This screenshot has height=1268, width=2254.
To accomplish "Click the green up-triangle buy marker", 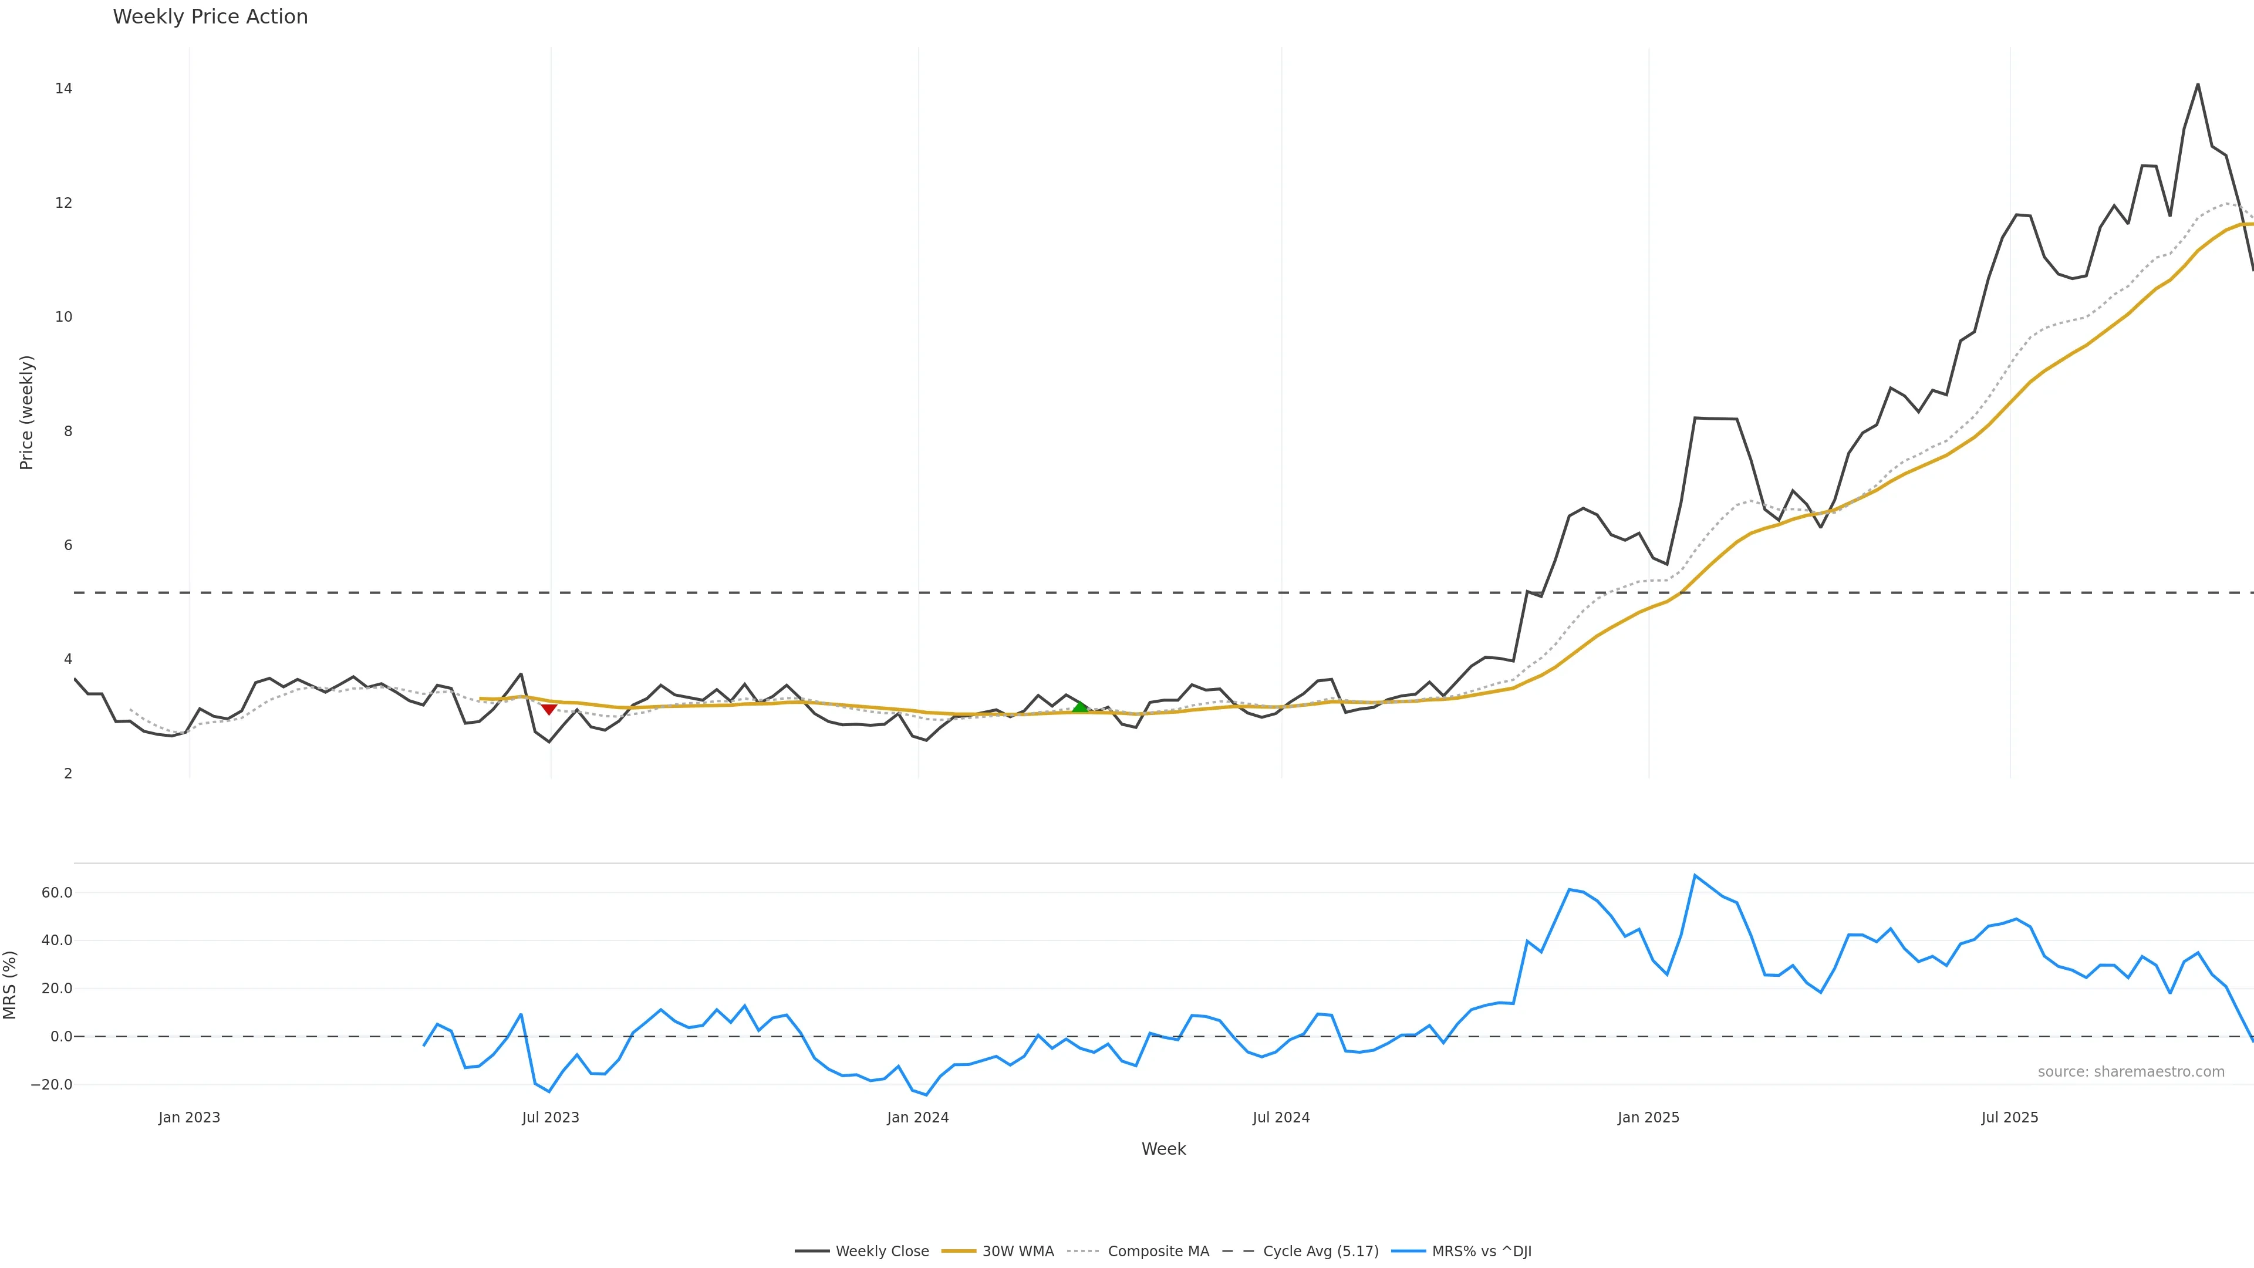I will tap(1080, 706).
